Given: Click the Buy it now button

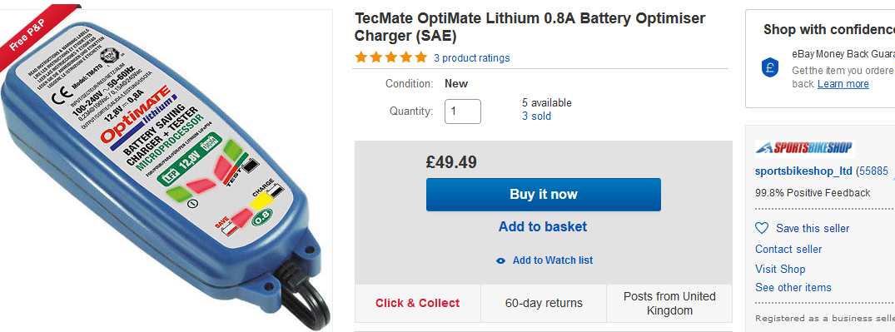Looking at the screenshot, I should (544, 195).
